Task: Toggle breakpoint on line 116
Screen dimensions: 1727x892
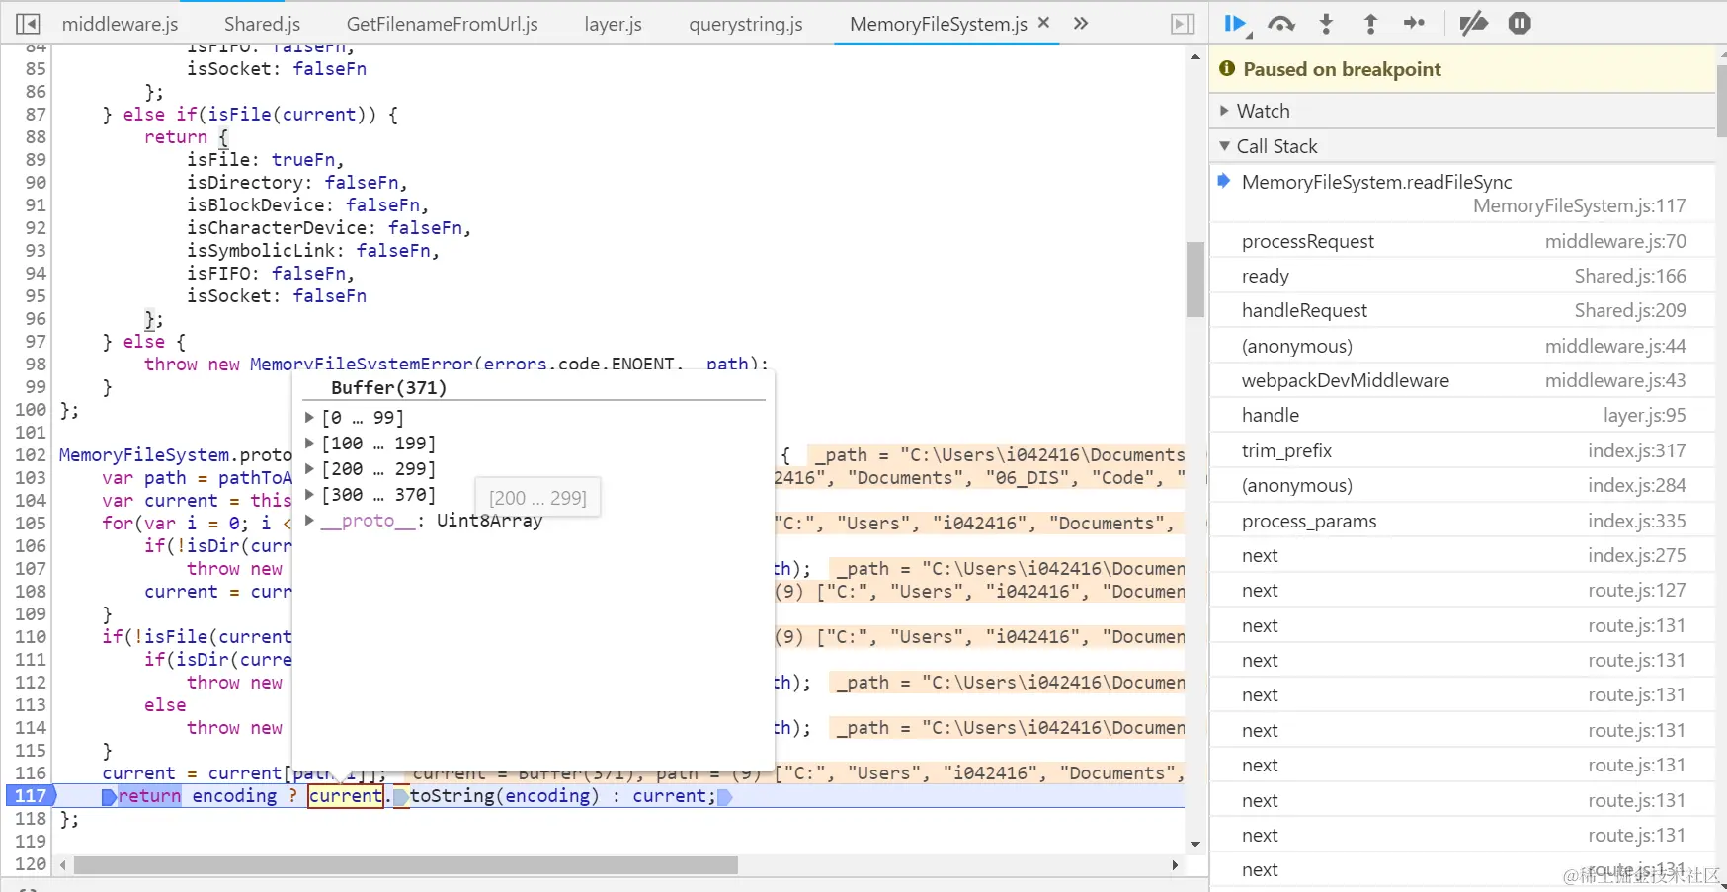Action: click(30, 773)
